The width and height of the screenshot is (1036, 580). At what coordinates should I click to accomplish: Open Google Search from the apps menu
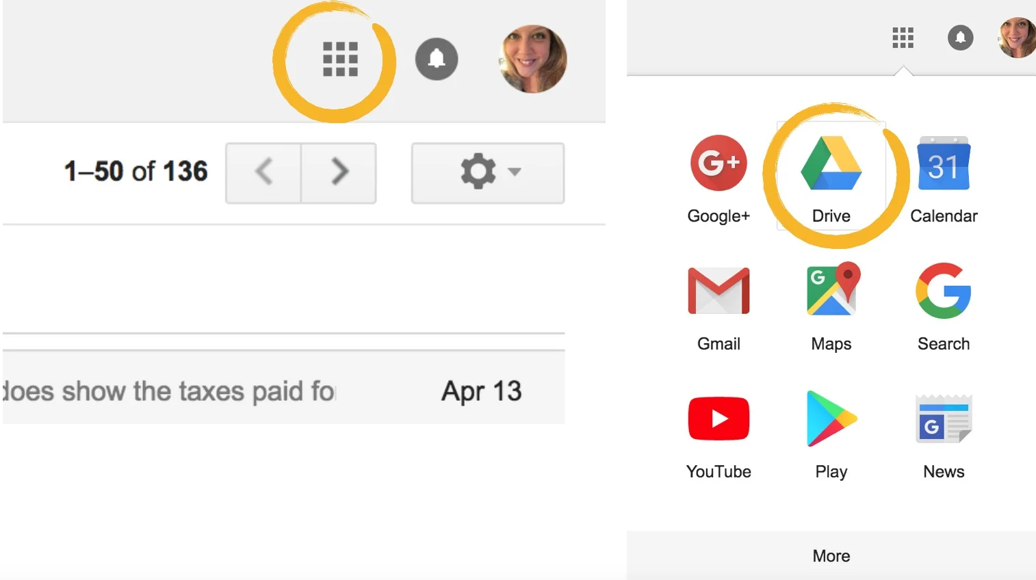944,308
